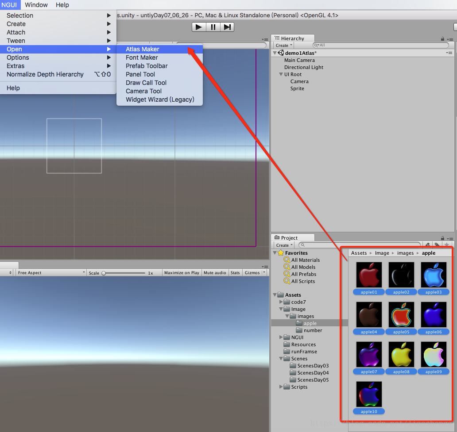The width and height of the screenshot is (457, 432).
Task: Click the Play button in the toolbar
Action: click(x=199, y=27)
